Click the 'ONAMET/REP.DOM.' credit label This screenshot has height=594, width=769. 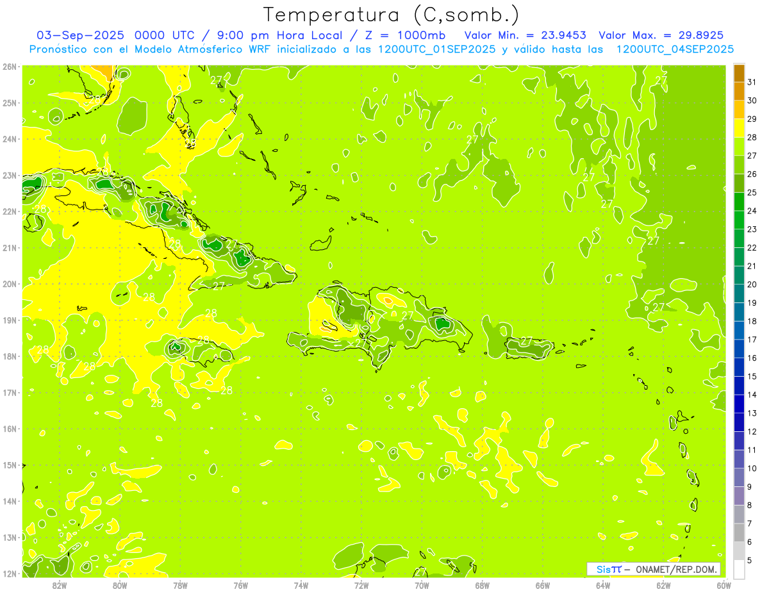[677, 569]
